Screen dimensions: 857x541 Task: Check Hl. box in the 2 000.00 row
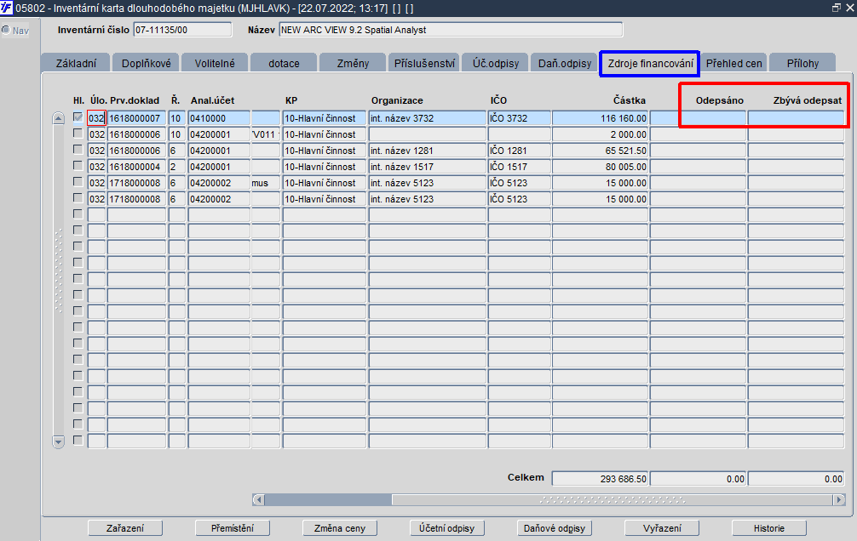tap(78, 134)
